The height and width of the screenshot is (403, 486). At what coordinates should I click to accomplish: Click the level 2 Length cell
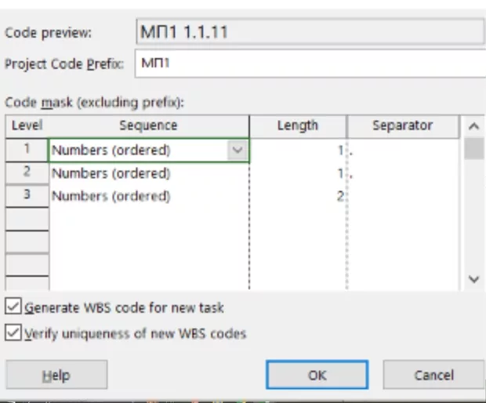[x=298, y=173]
